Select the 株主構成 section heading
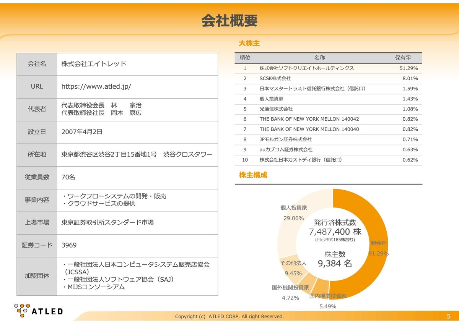The height and width of the screenshot is (324, 459). click(x=253, y=175)
